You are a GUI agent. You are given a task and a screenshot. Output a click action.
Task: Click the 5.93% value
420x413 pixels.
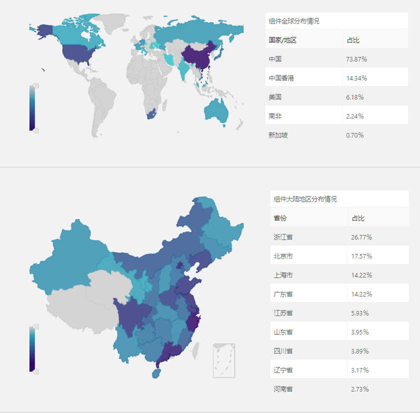point(360,313)
